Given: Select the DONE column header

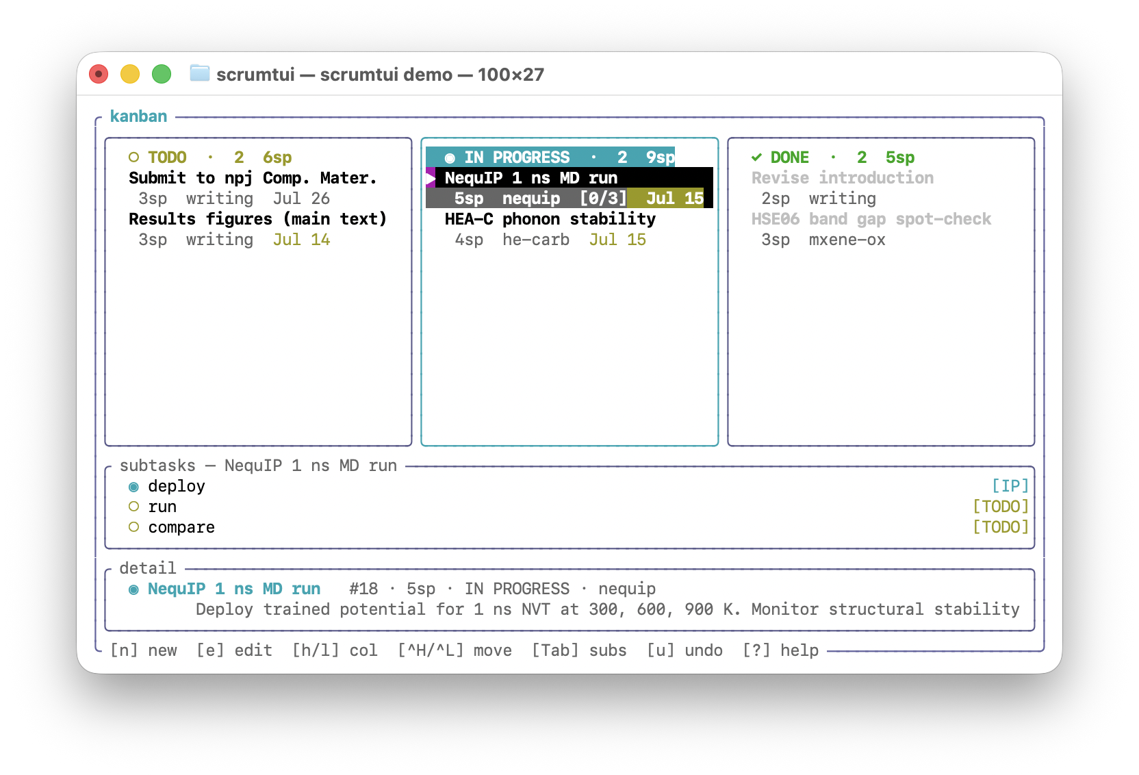Looking at the screenshot, I should click(x=833, y=157).
